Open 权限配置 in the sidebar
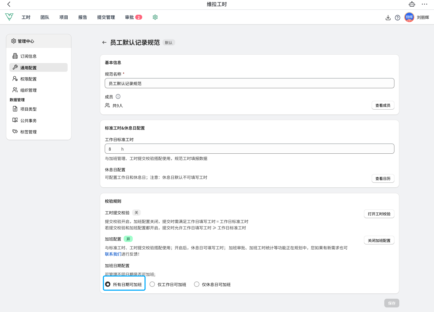 28,79
